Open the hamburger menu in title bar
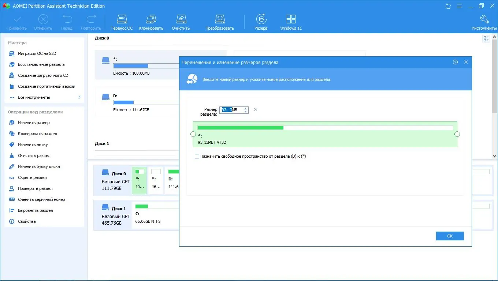 [x=459, y=6]
